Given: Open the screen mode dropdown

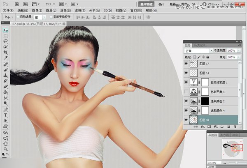Looking at the screenshot, I should 75,4.
